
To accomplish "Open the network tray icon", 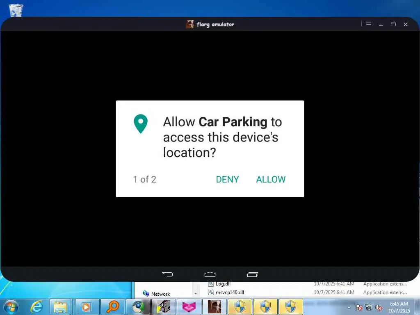I will [369, 308].
